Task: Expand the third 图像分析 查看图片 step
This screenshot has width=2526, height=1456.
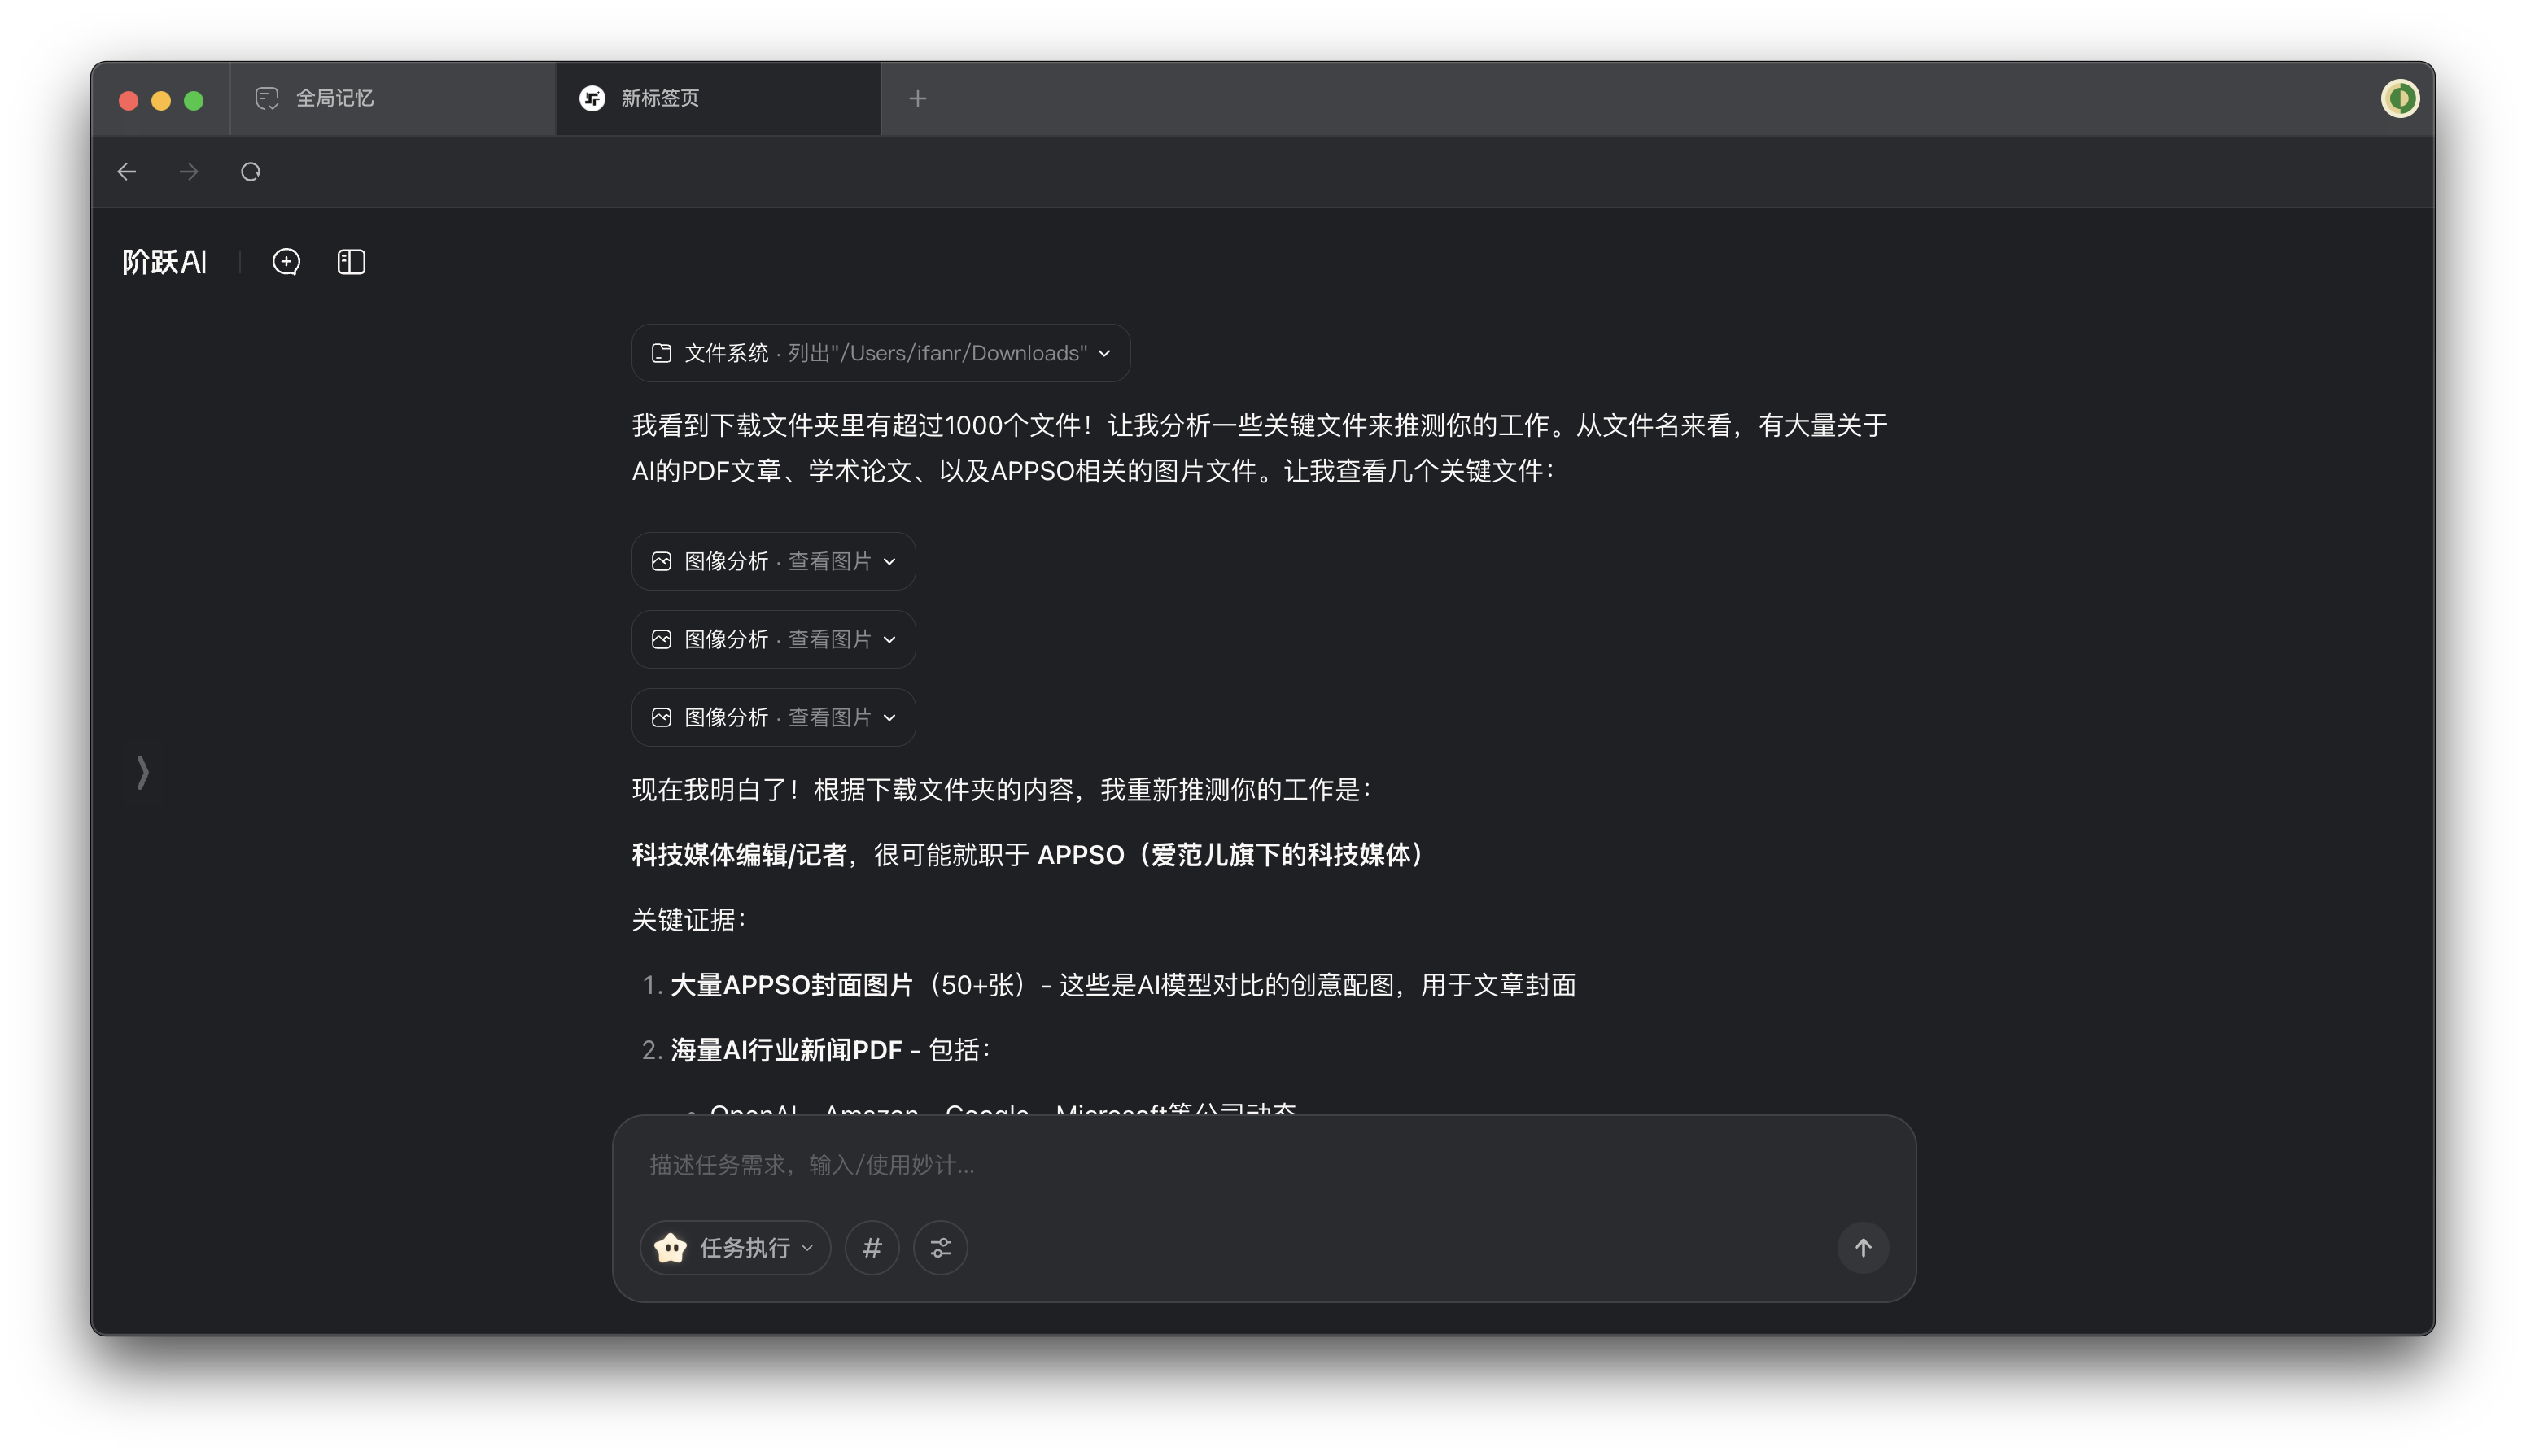Action: [773, 717]
